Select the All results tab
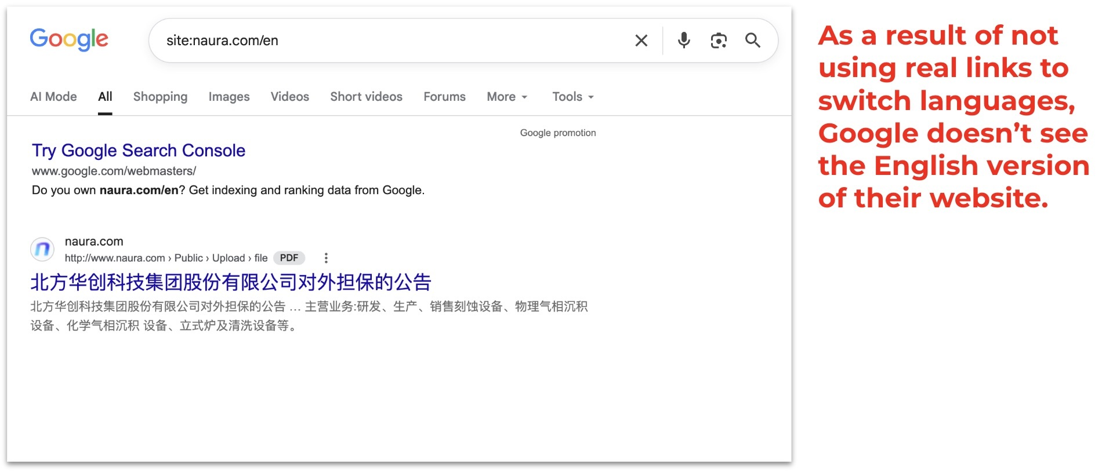The image size is (1102, 475). coord(105,97)
